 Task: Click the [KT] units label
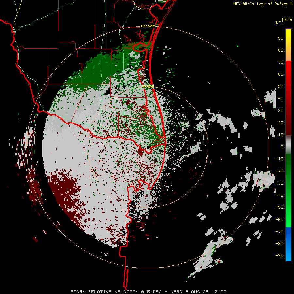coord(279,23)
